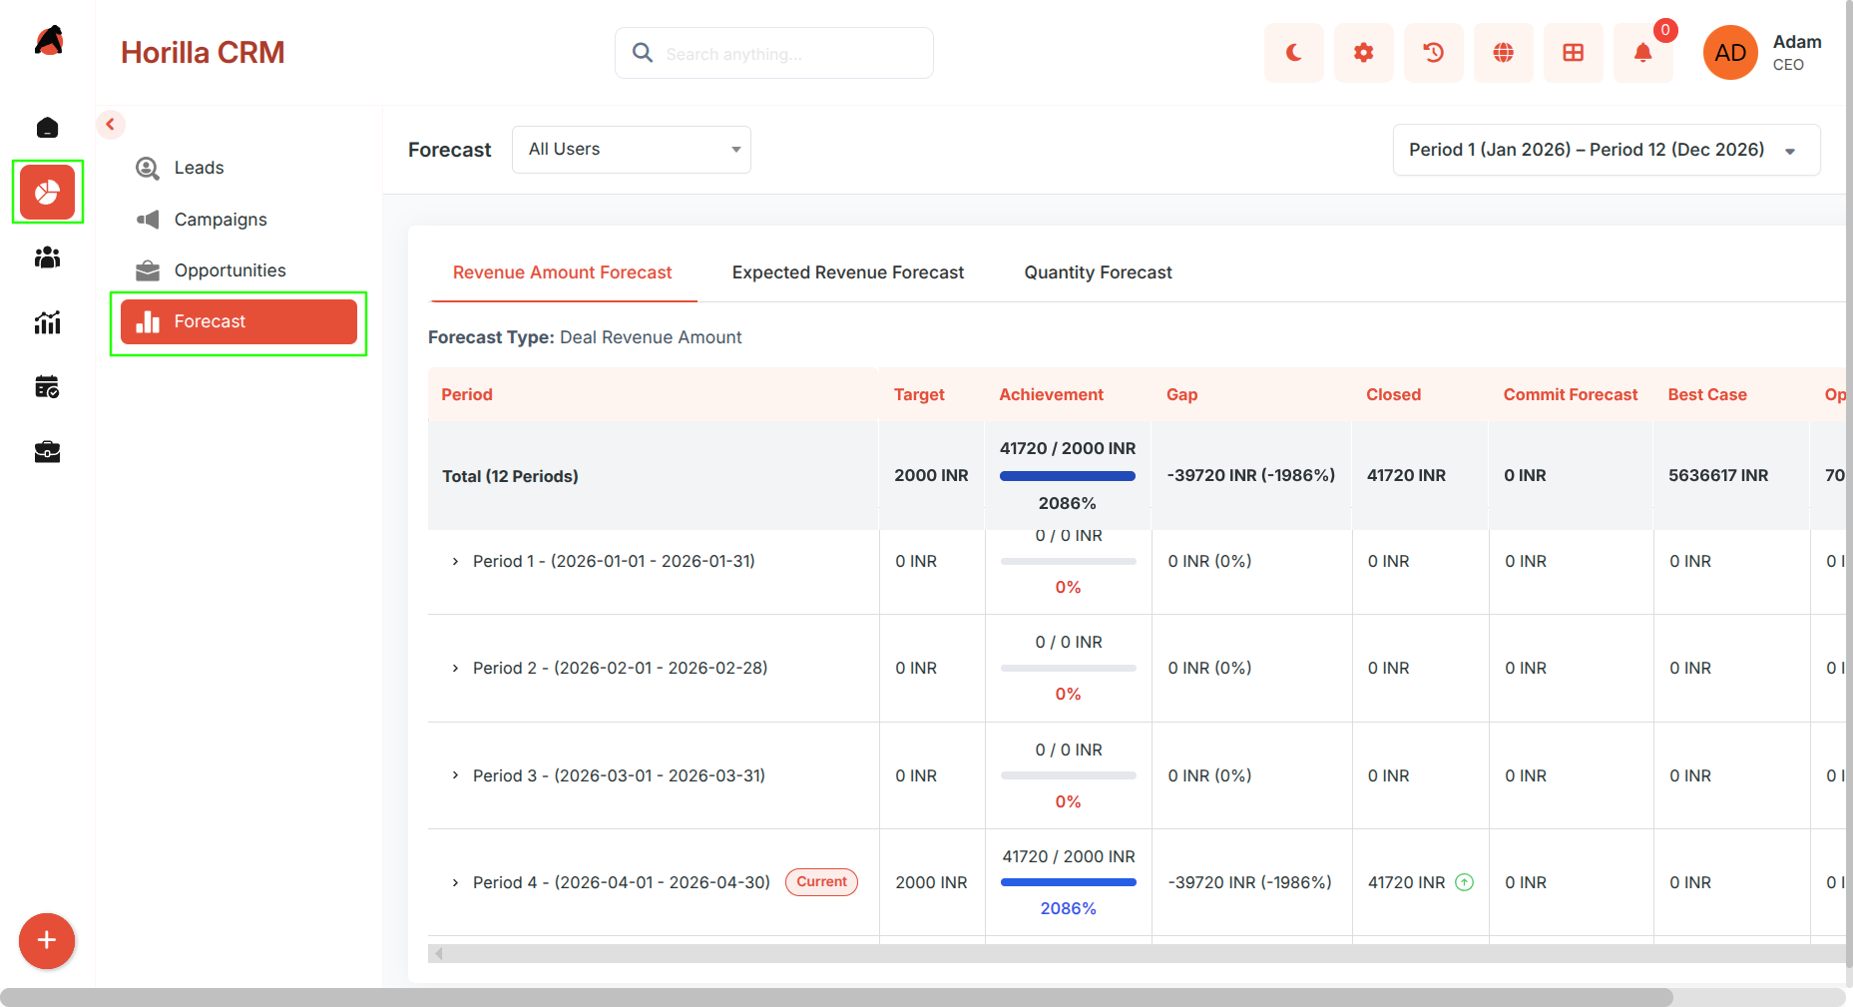The height and width of the screenshot is (1007, 1853).
Task: Open Campaigns in the side menu
Action: (x=238, y=220)
